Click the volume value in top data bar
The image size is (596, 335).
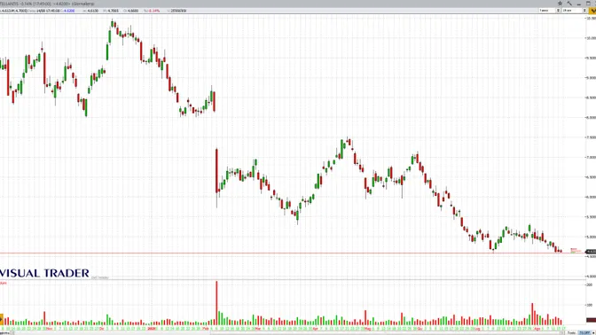coord(177,11)
